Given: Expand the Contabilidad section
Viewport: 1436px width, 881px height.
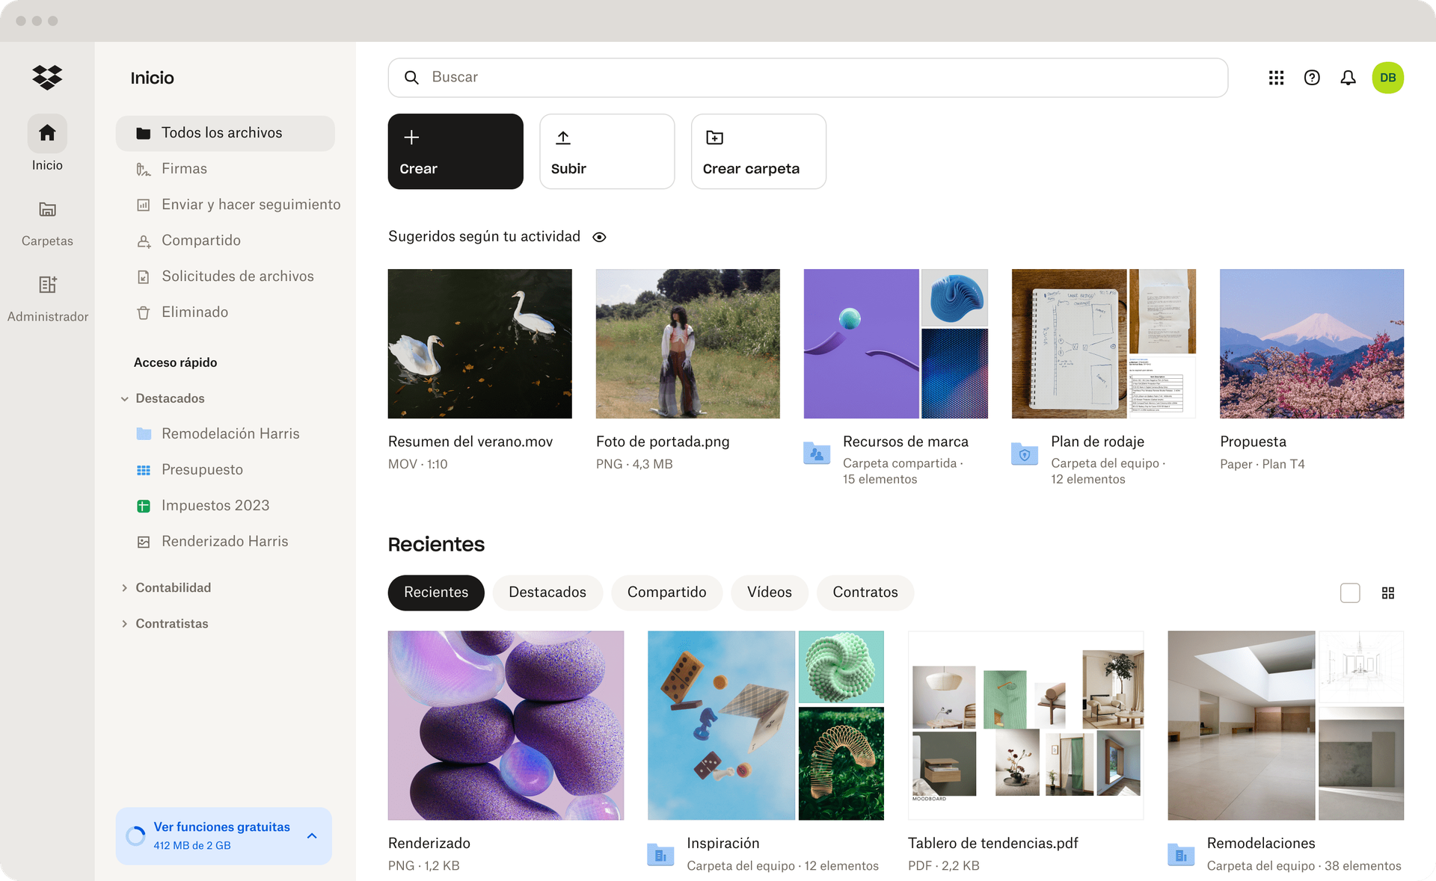Looking at the screenshot, I should pyautogui.click(x=124, y=587).
